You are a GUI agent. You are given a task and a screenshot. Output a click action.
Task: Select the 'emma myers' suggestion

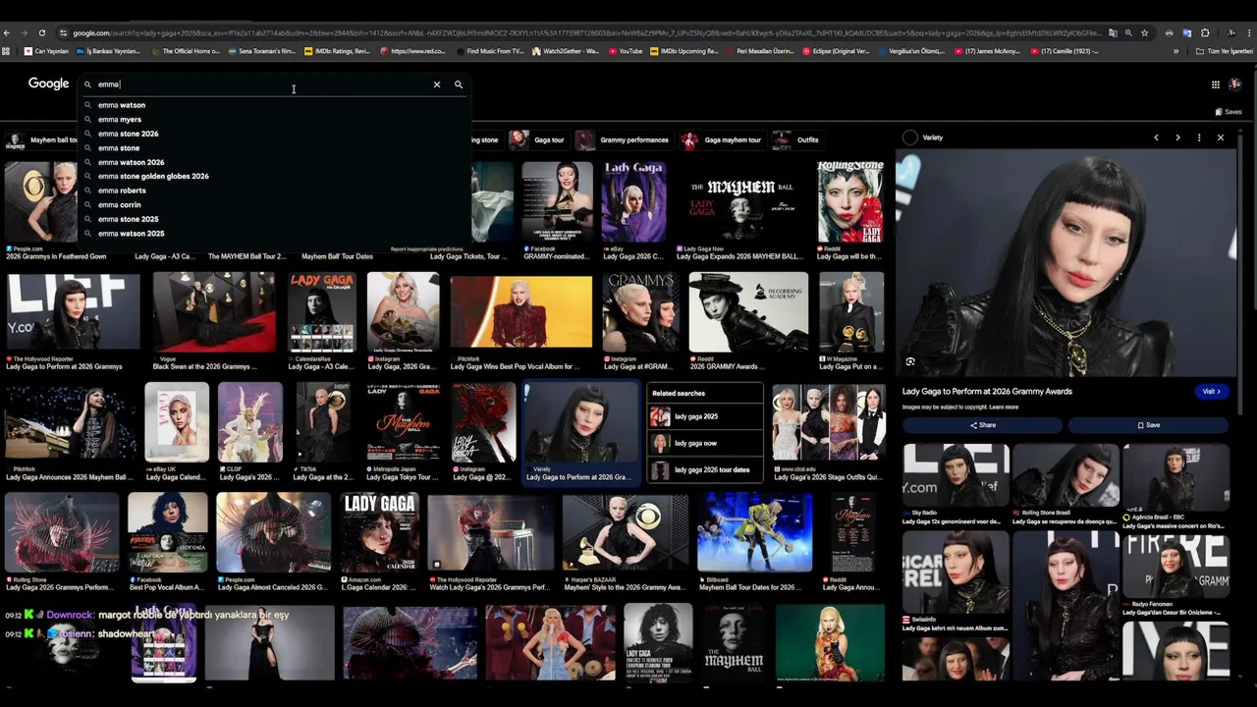pyautogui.click(x=275, y=120)
